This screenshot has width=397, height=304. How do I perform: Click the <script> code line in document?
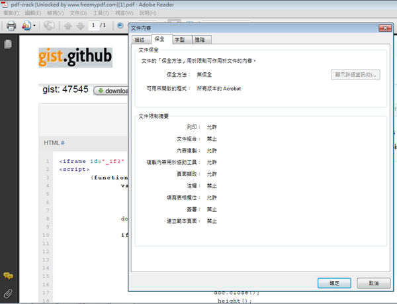coord(74,170)
